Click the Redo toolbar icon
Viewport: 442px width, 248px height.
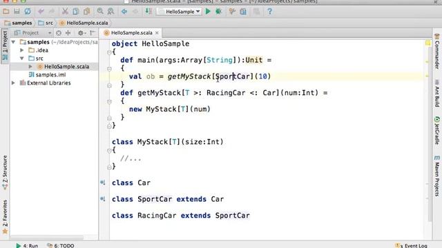52,12
